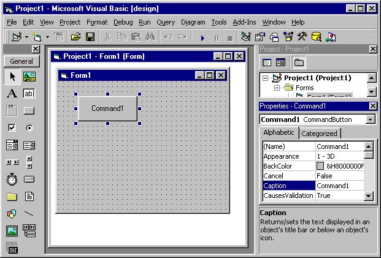Collapse the Project1 (Project1) tree node
Viewport: 381px width, 258px height.
(265, 78)
